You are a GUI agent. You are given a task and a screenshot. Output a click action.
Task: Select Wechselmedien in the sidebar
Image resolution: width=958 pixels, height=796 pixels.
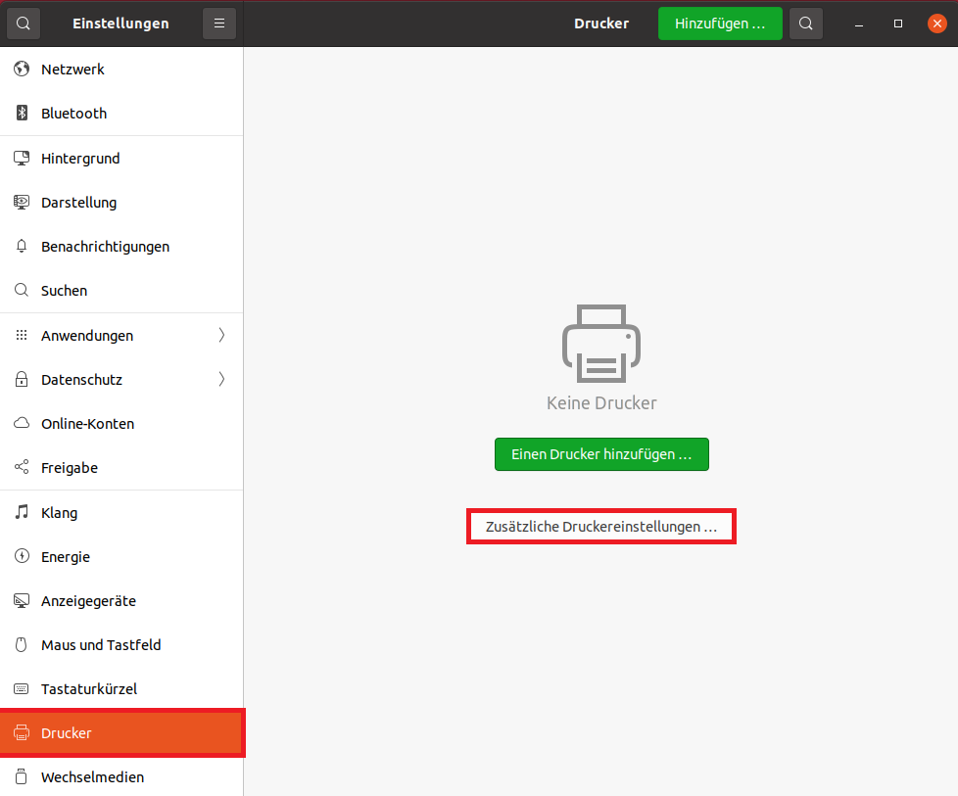[x=92, y=777]
